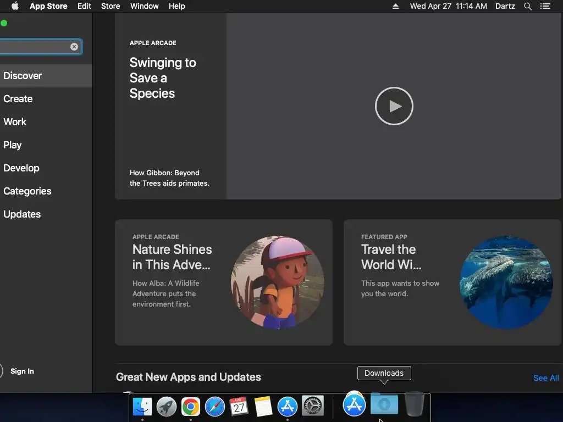The image size is (563, 422).
Task: Open the Trash in the Dock
Action: tap(415, 404)
